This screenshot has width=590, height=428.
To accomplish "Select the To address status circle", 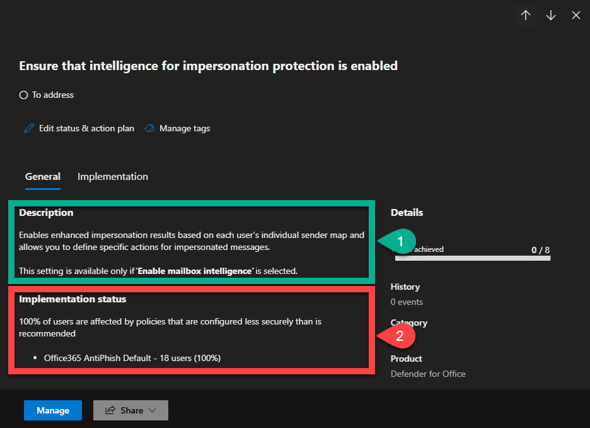I will click(24, 95).
